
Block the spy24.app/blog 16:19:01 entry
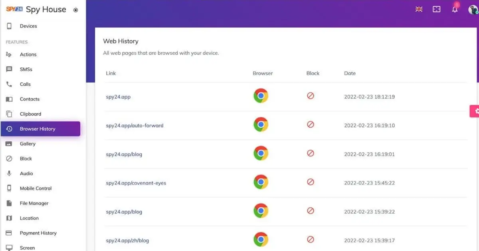pos(311,153)
